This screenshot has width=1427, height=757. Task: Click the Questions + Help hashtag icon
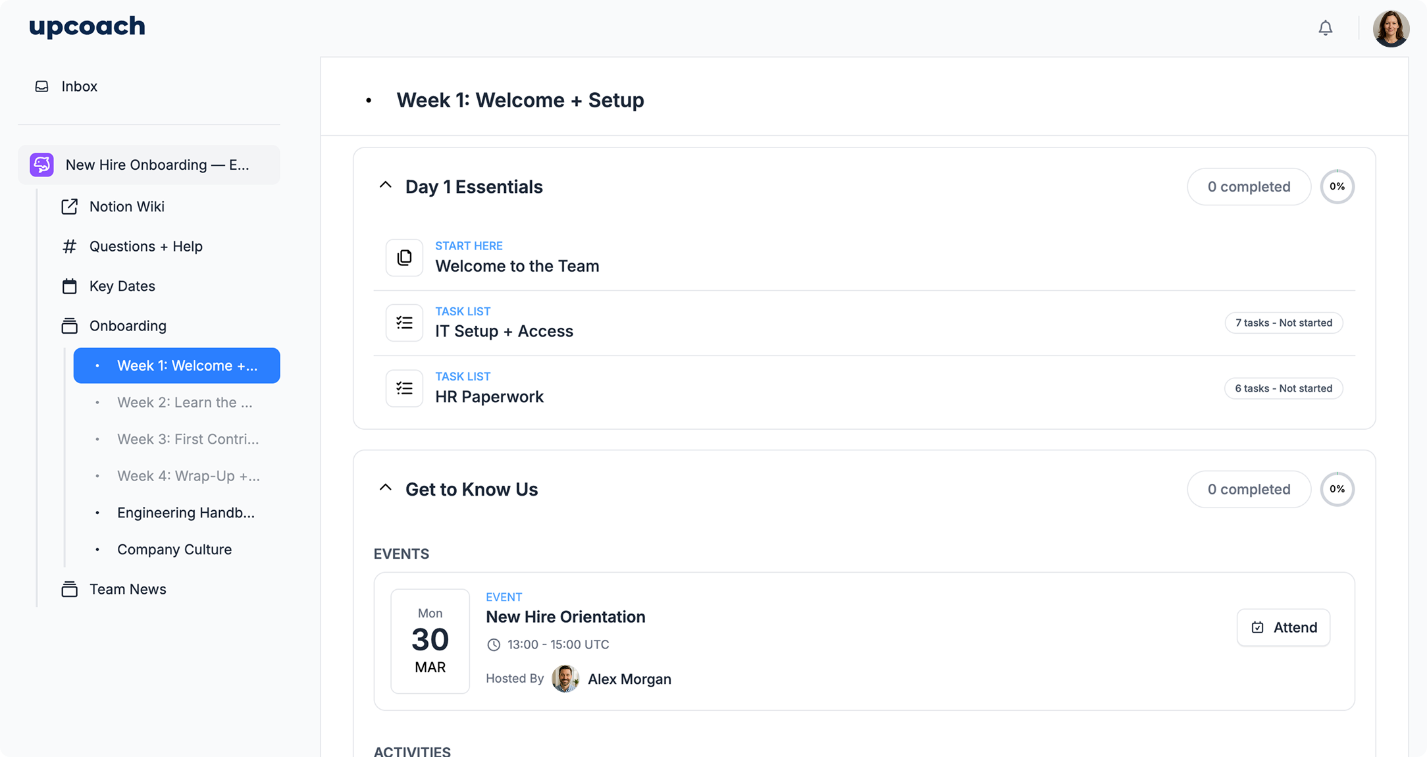(x=69, y=246)
